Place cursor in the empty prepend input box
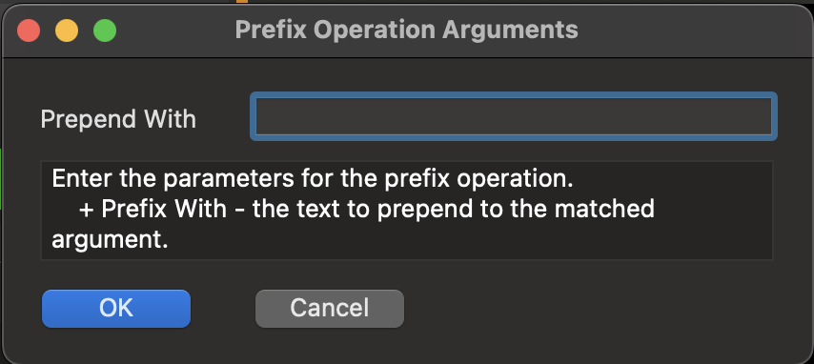 514,116
